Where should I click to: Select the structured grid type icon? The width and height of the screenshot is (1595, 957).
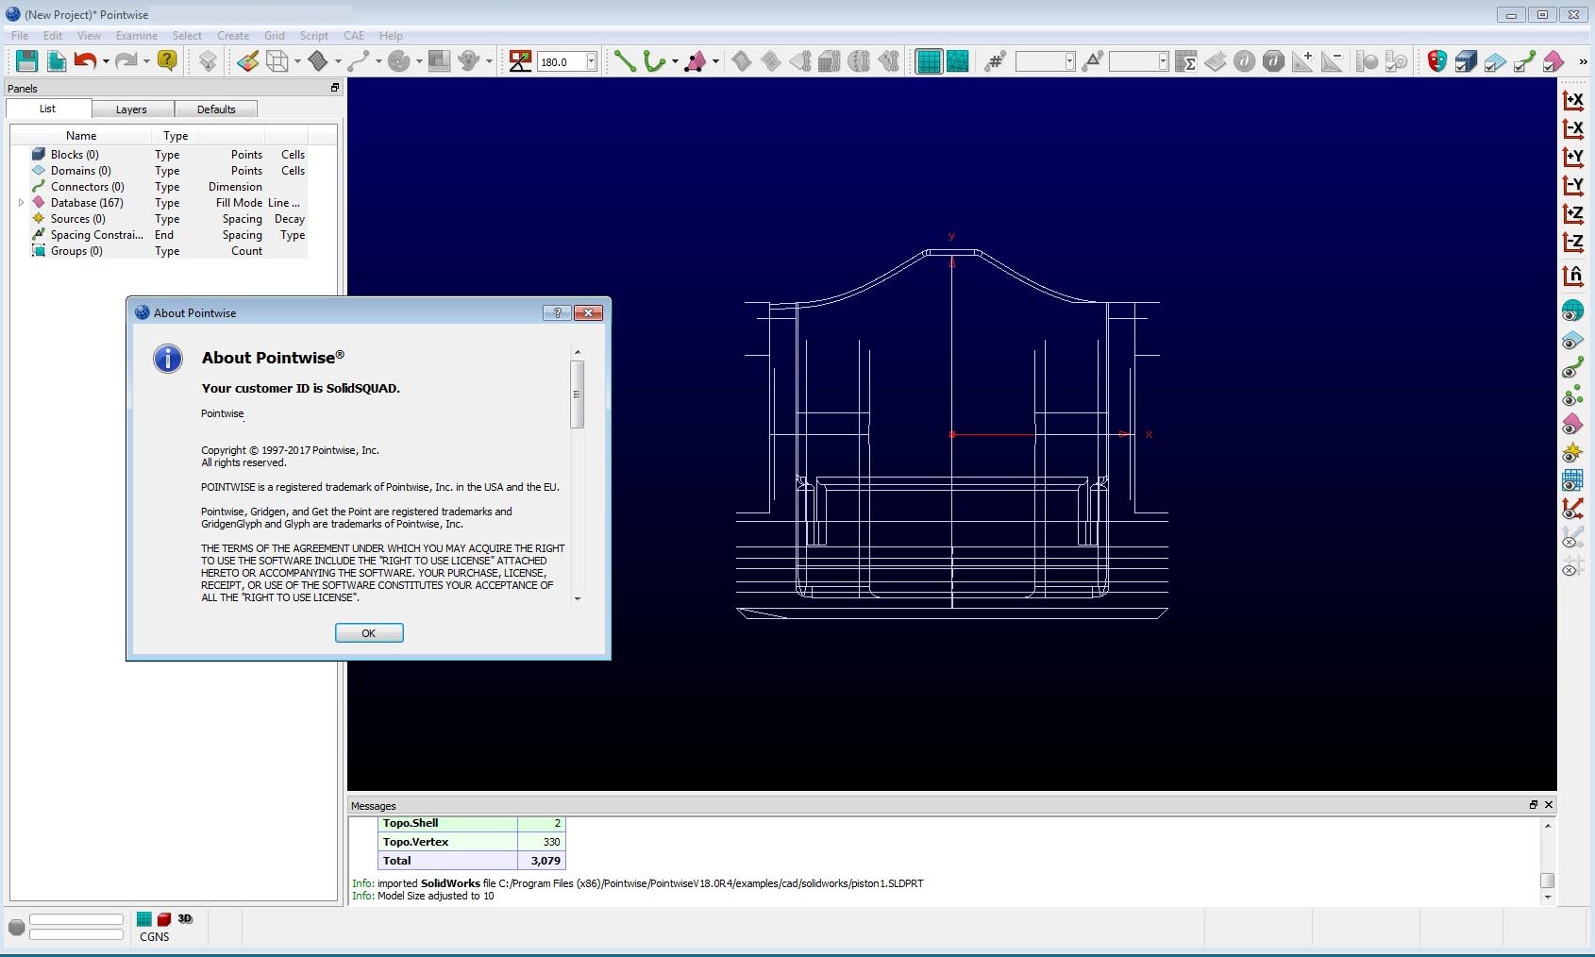pyautogui.click(x=929, y=61)
